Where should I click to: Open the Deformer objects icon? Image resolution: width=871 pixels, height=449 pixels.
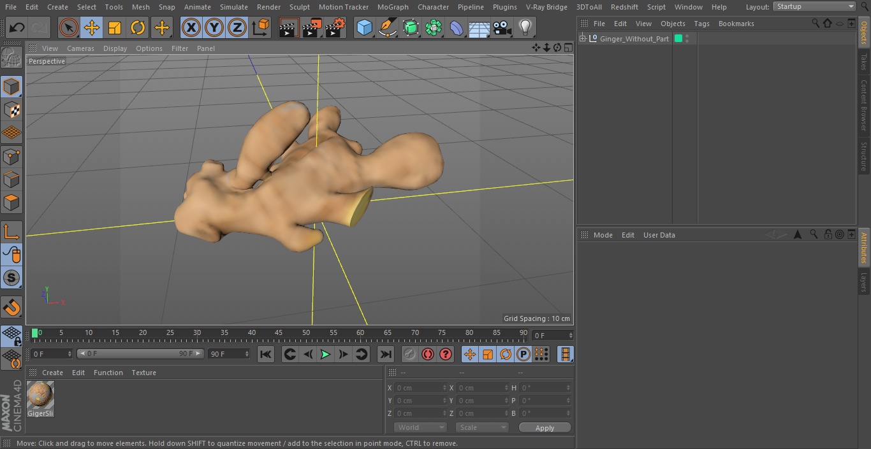pos(457,27)
